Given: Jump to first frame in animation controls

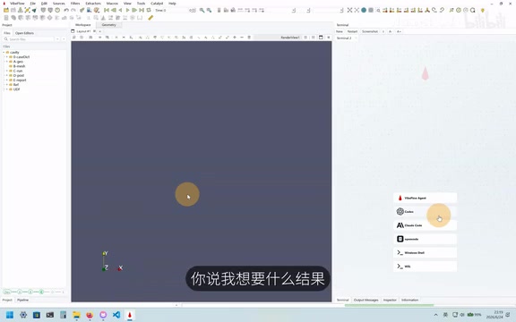Looking at the screenshot, I should click(107, 10).
